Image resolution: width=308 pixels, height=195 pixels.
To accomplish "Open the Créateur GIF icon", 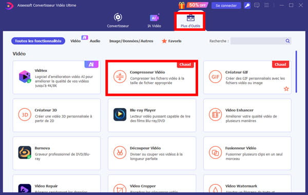I will pos(215,76).
